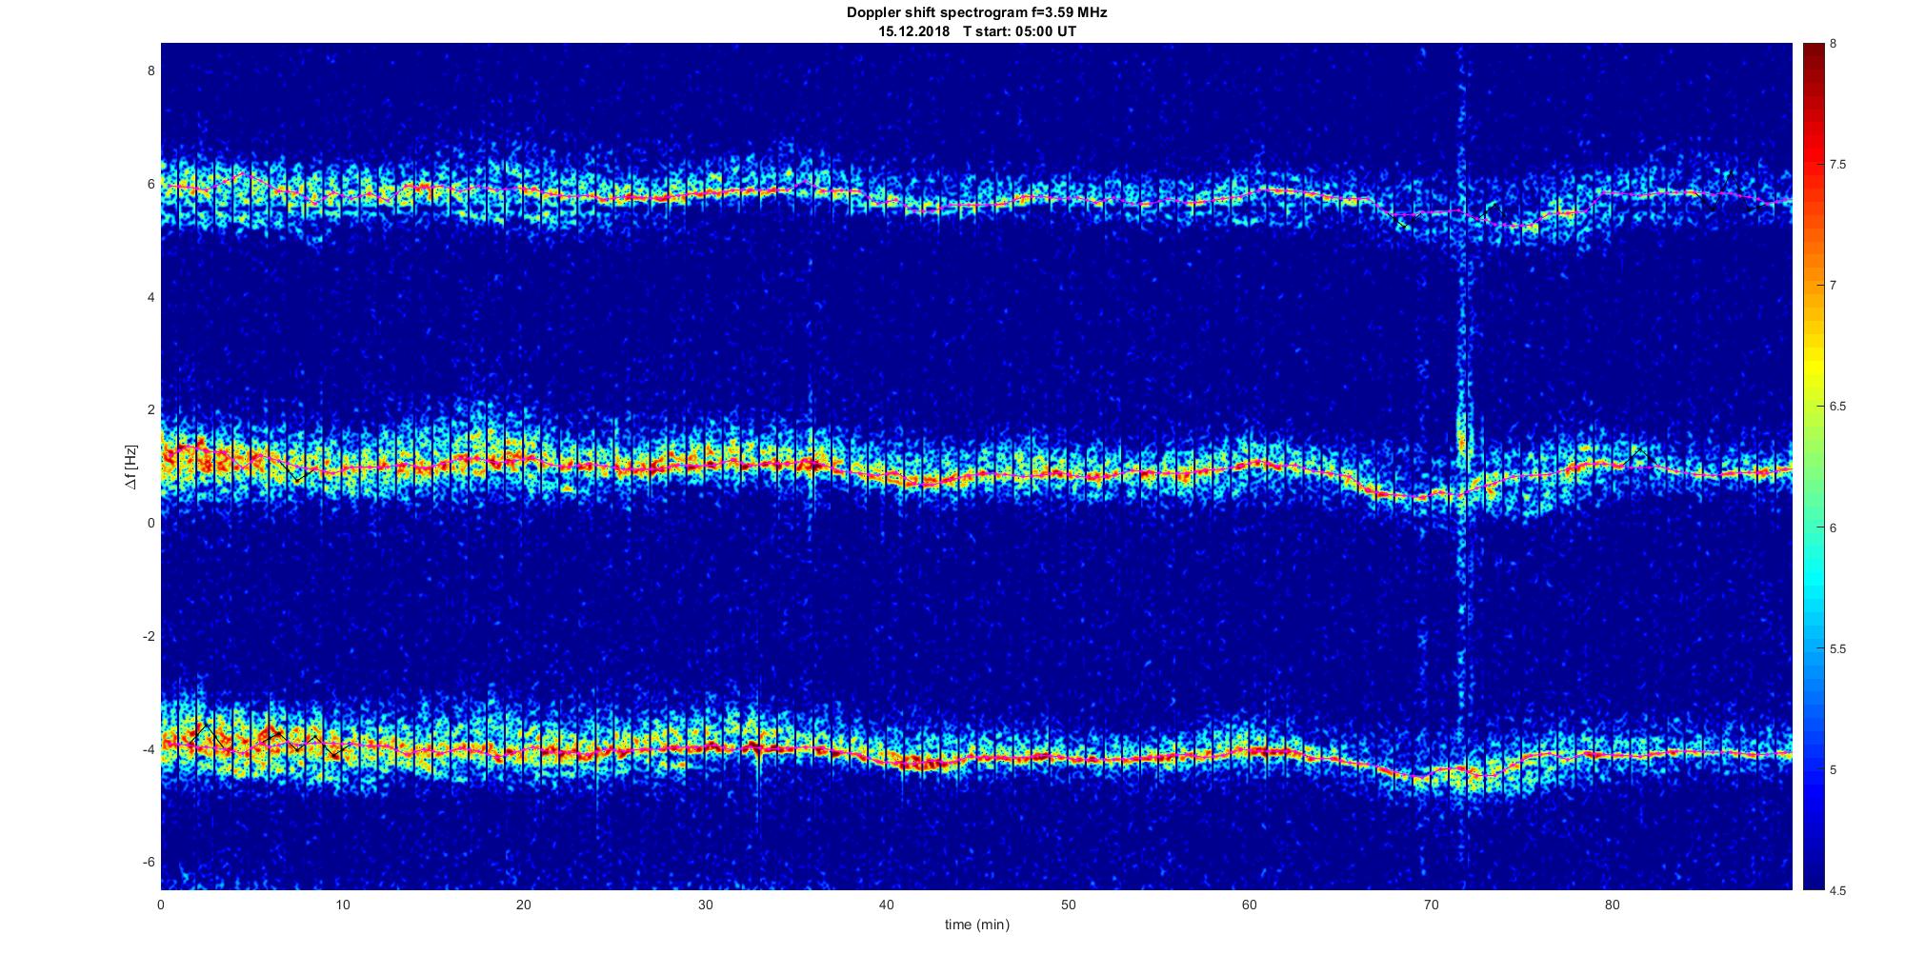The width and height of the screenshot is (1905, 955).
Task: Click the colorbar tick label 6.5
Action: 1838,407
